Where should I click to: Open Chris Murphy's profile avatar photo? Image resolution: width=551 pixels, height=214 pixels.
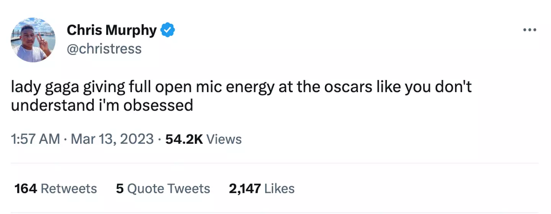[33, 40]
